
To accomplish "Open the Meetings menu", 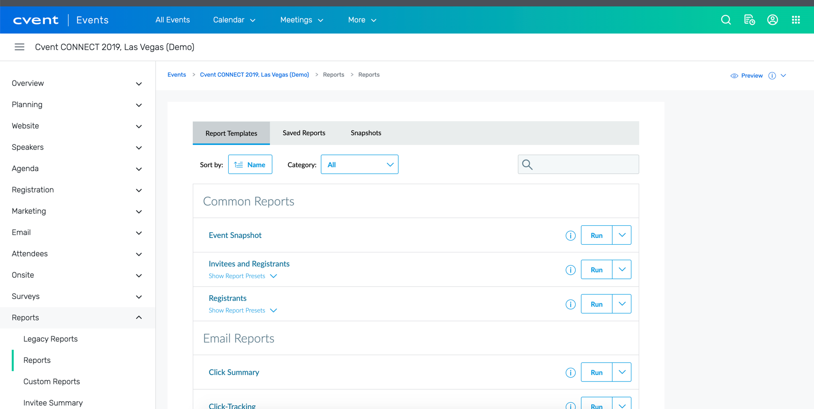I will tap(301, 20).
